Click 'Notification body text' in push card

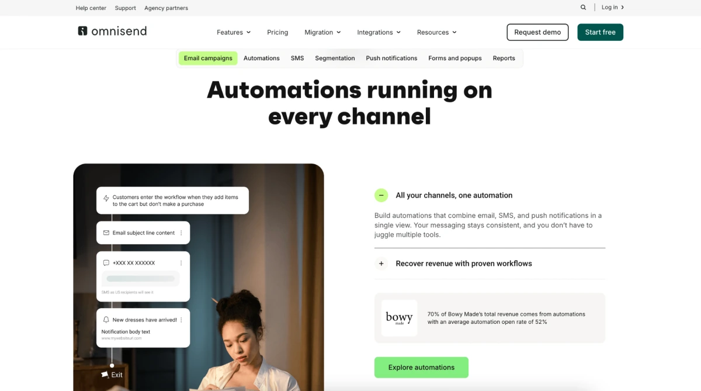(x=126, y=331)
